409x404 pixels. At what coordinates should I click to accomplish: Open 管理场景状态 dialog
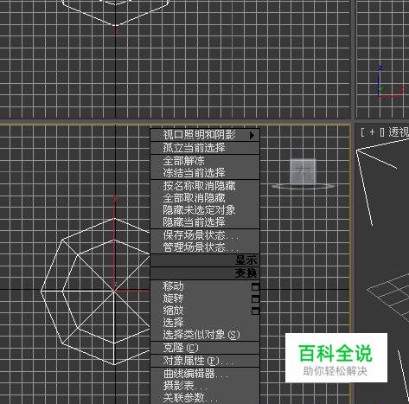205,247
